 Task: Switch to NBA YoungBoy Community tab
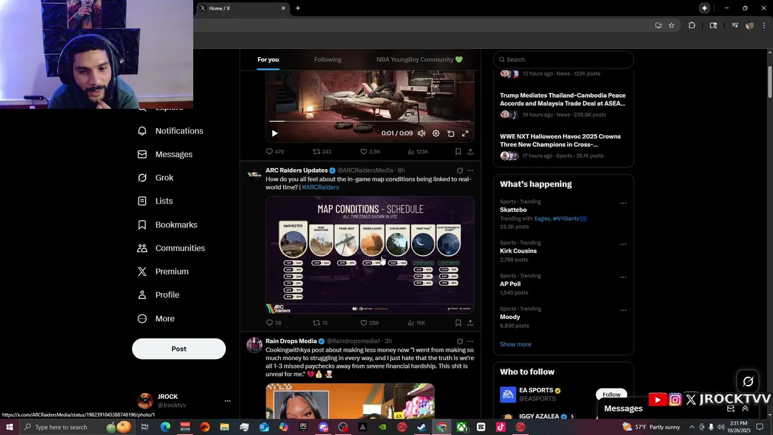tap(419, 59)
